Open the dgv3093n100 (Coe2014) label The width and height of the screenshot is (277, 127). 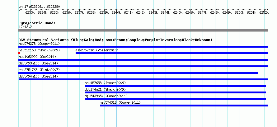point(38,63)
